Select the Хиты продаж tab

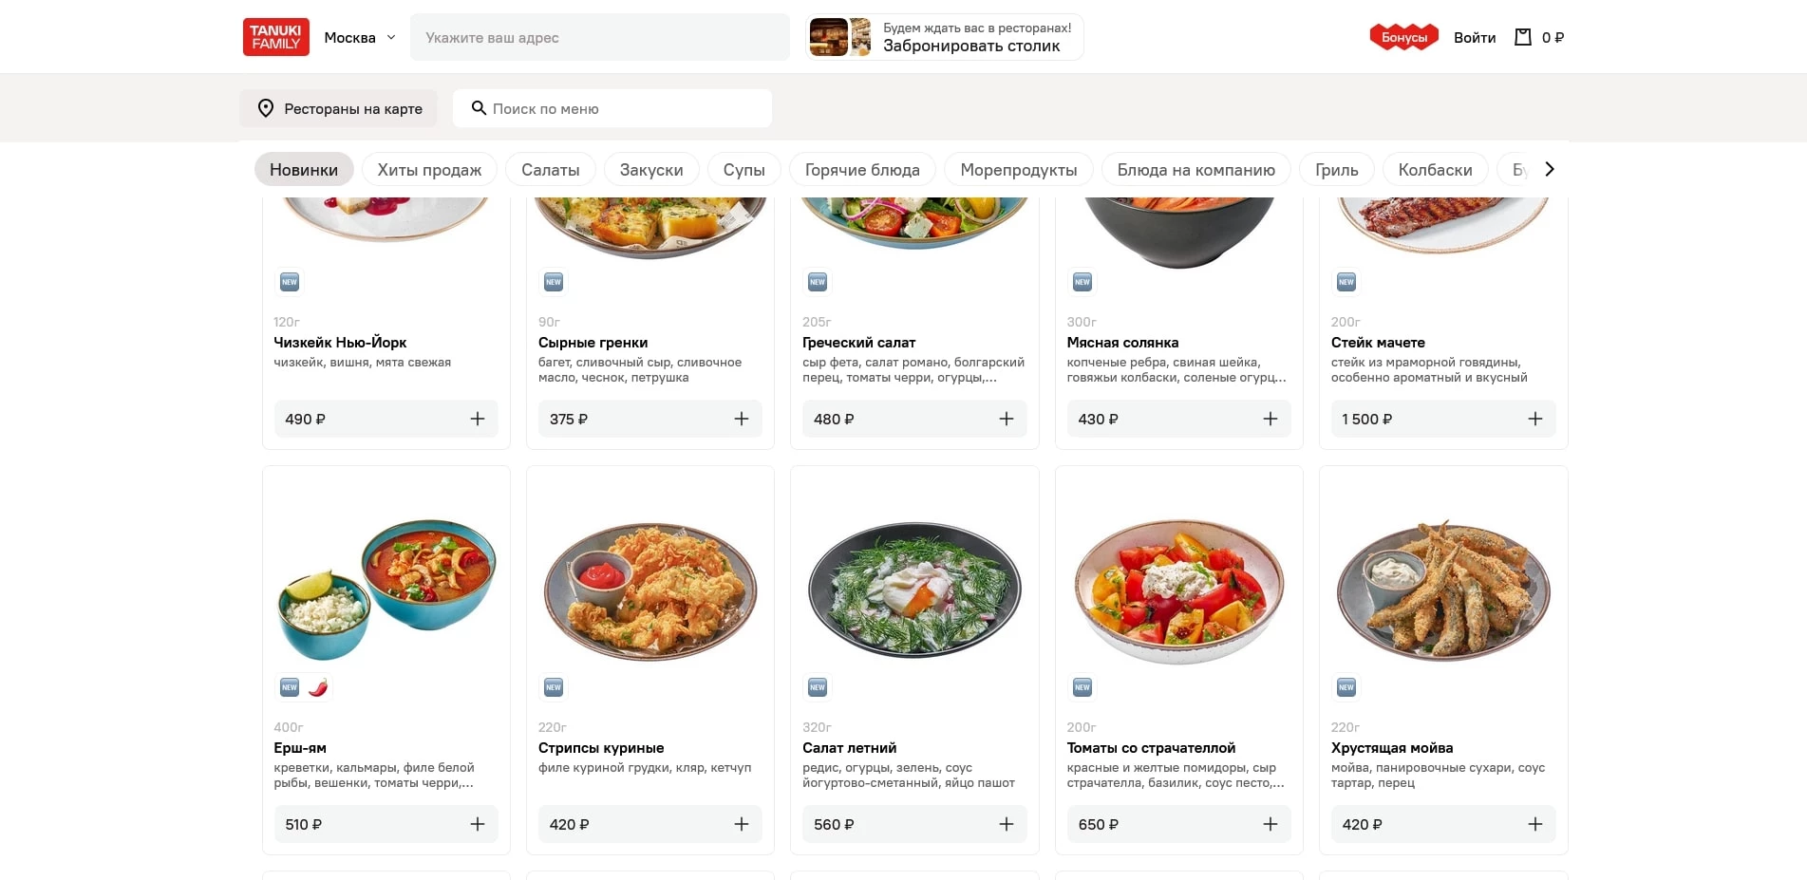pos(429,170)
